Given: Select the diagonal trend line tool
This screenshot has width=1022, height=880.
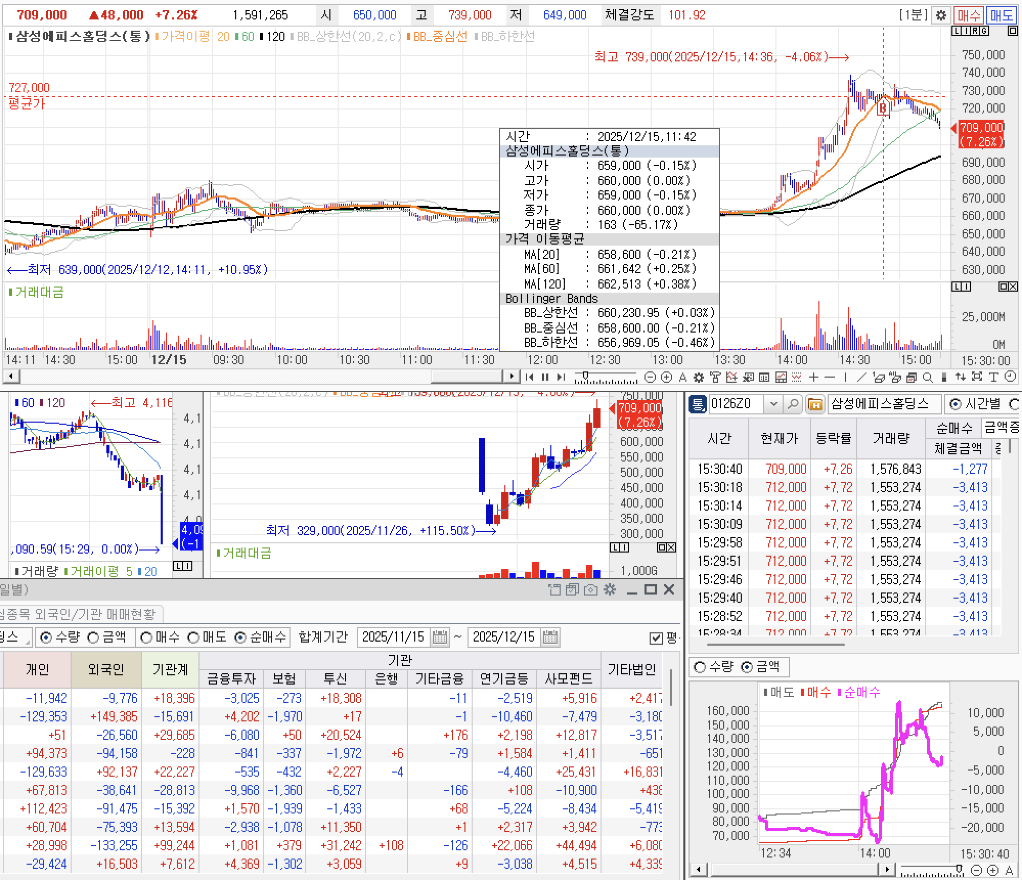Looking at the screenshot, I should 861,377.
